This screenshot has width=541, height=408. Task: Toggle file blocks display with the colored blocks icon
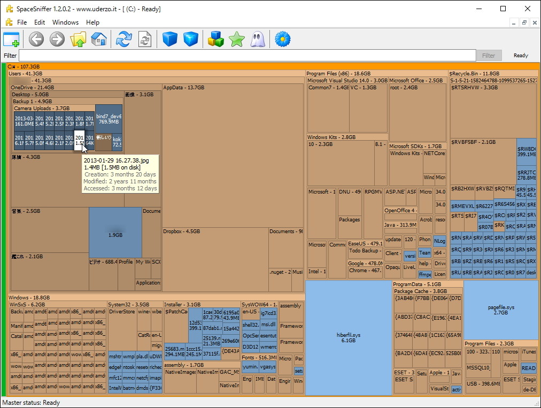215,39
